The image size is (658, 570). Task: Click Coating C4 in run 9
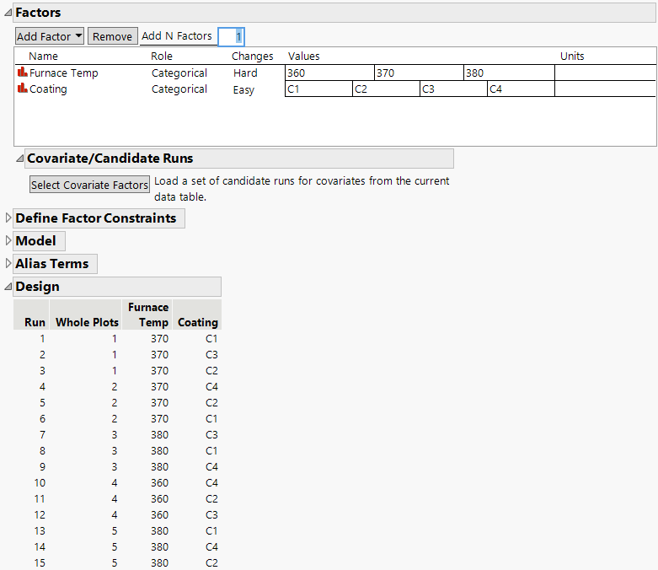(211, 466)
